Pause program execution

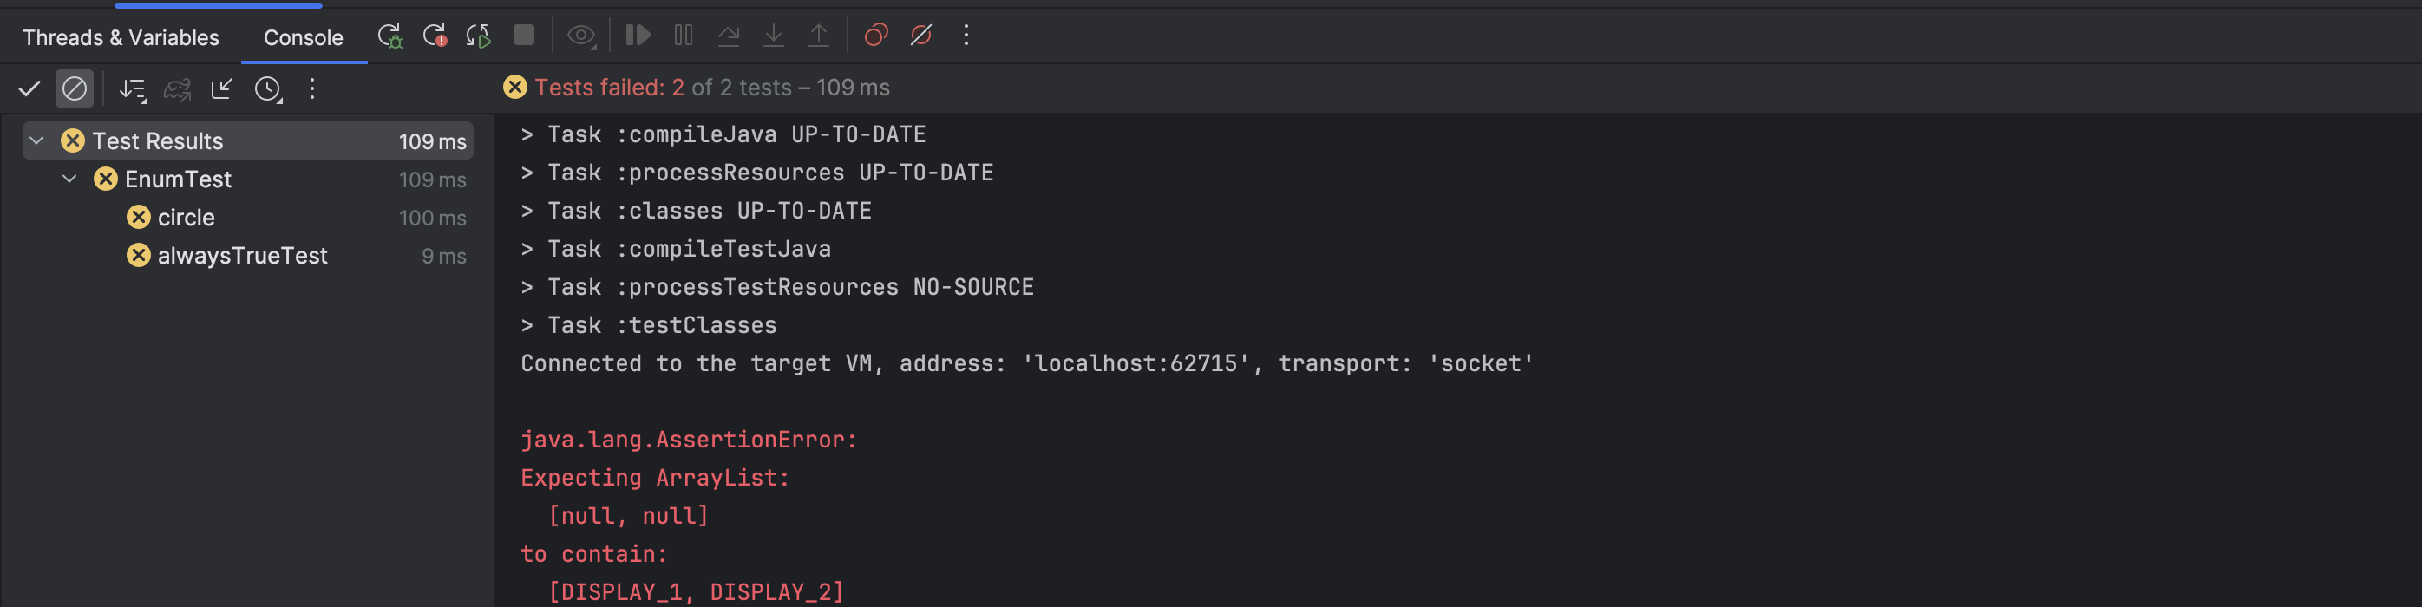tap(684, 36)
